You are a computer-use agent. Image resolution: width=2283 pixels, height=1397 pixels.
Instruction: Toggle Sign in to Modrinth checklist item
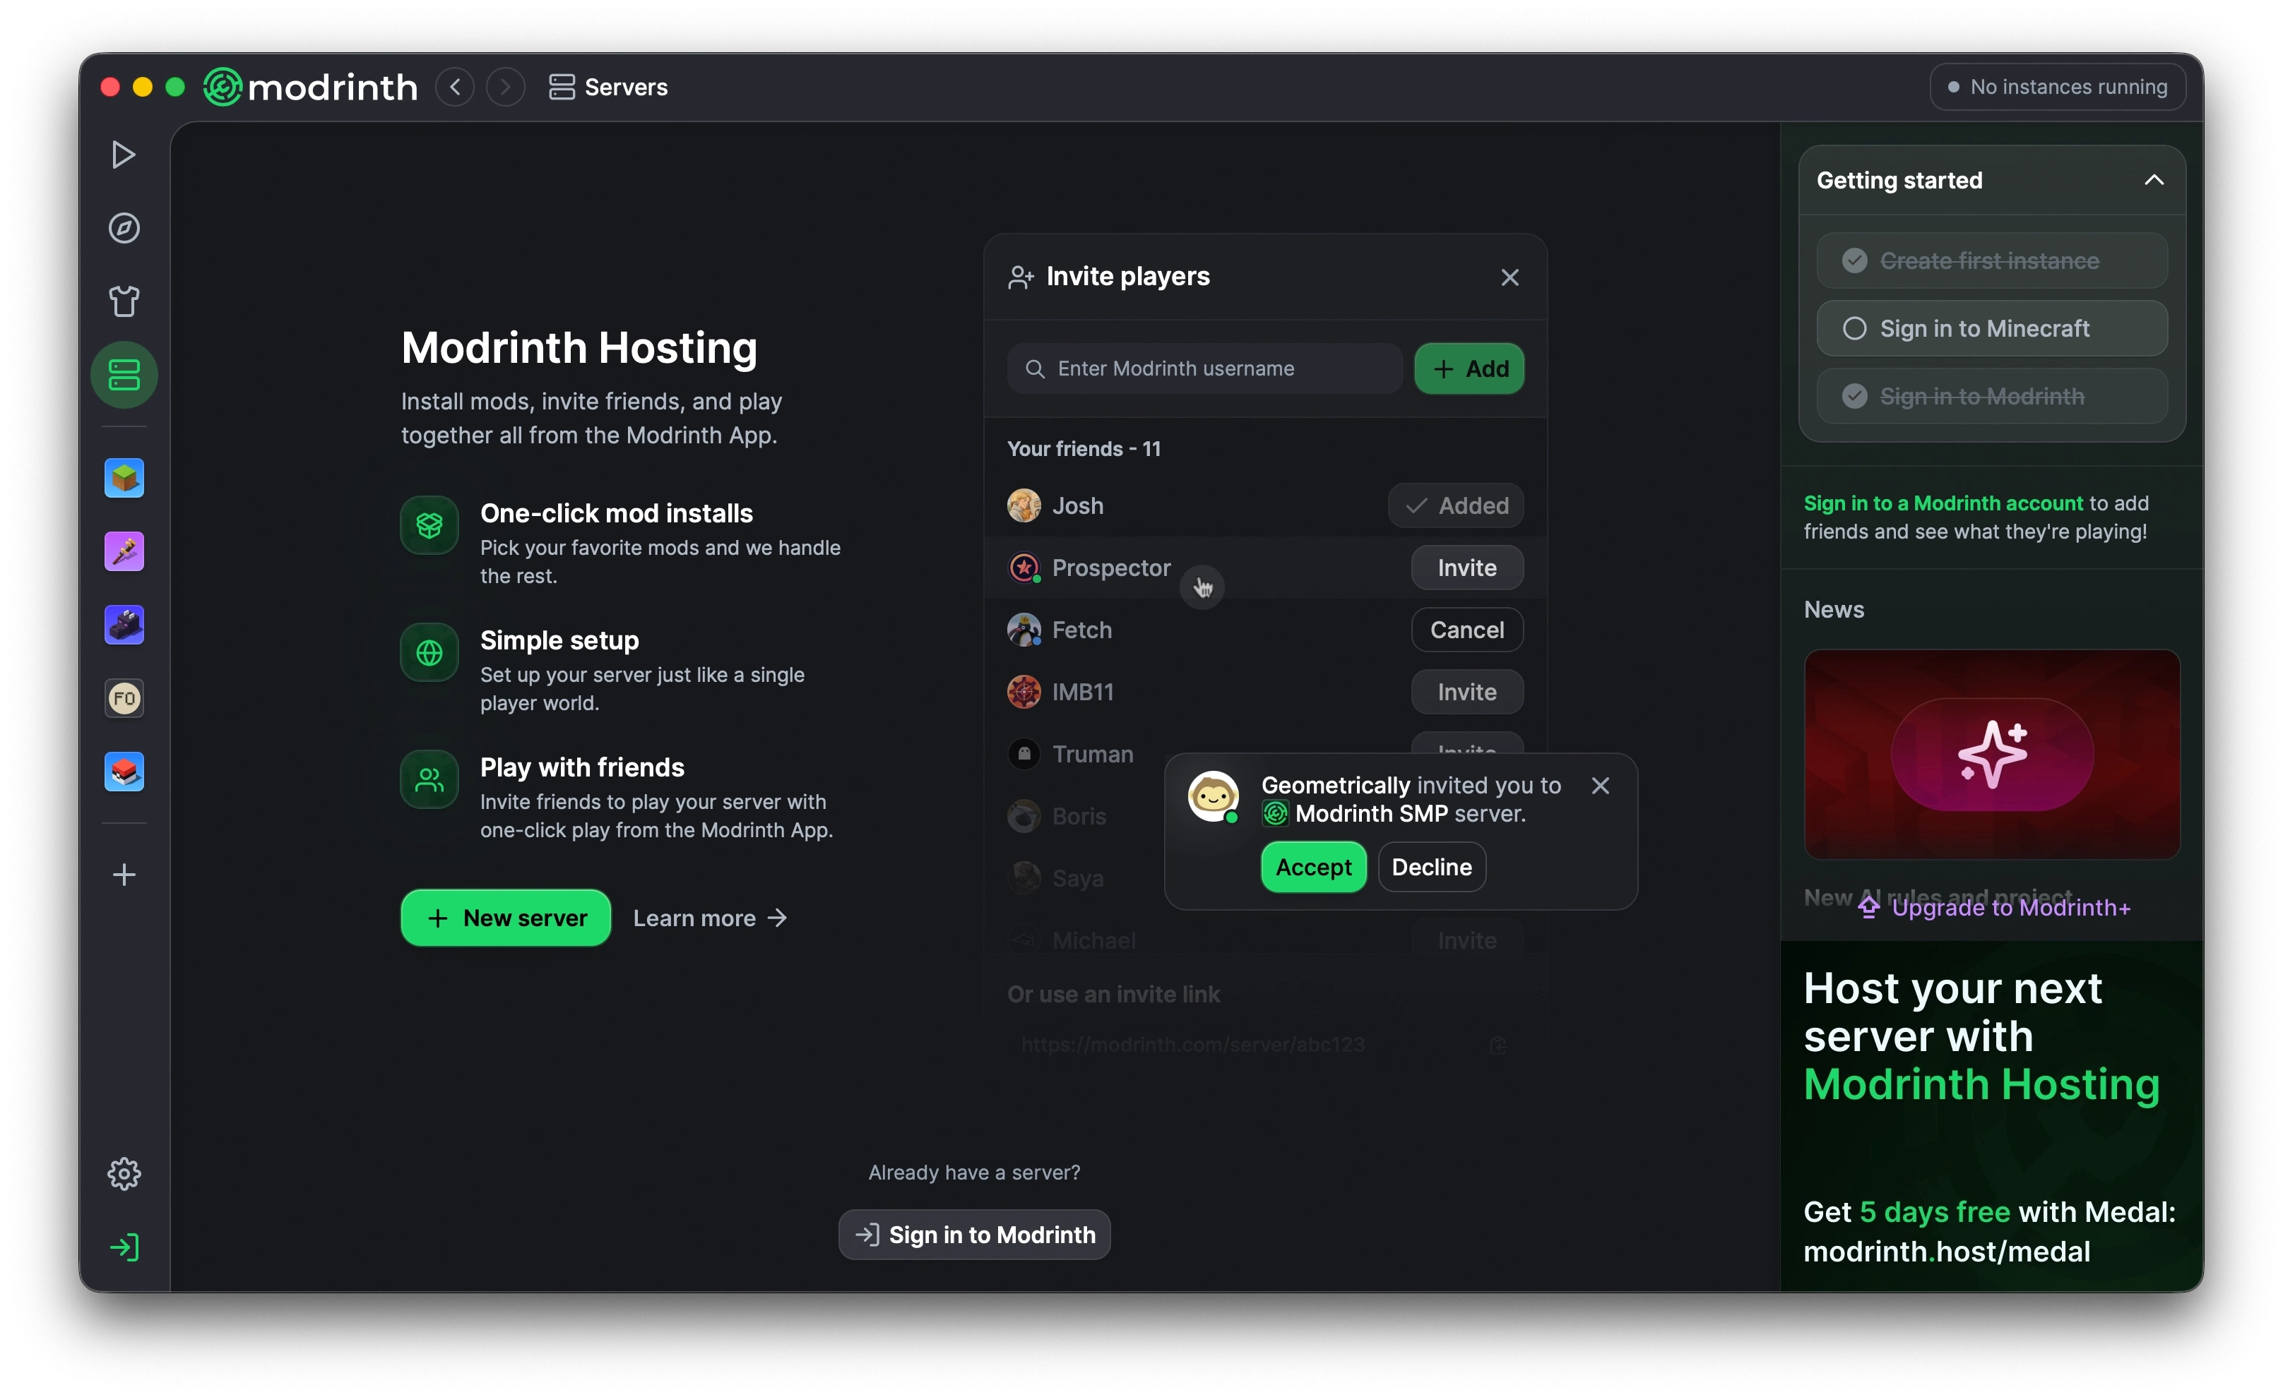(x=1992, y=395)
